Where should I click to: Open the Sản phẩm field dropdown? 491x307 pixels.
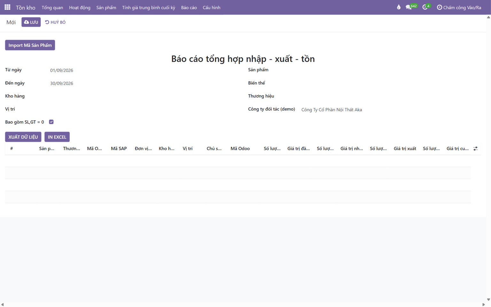(x=391, y=70)
